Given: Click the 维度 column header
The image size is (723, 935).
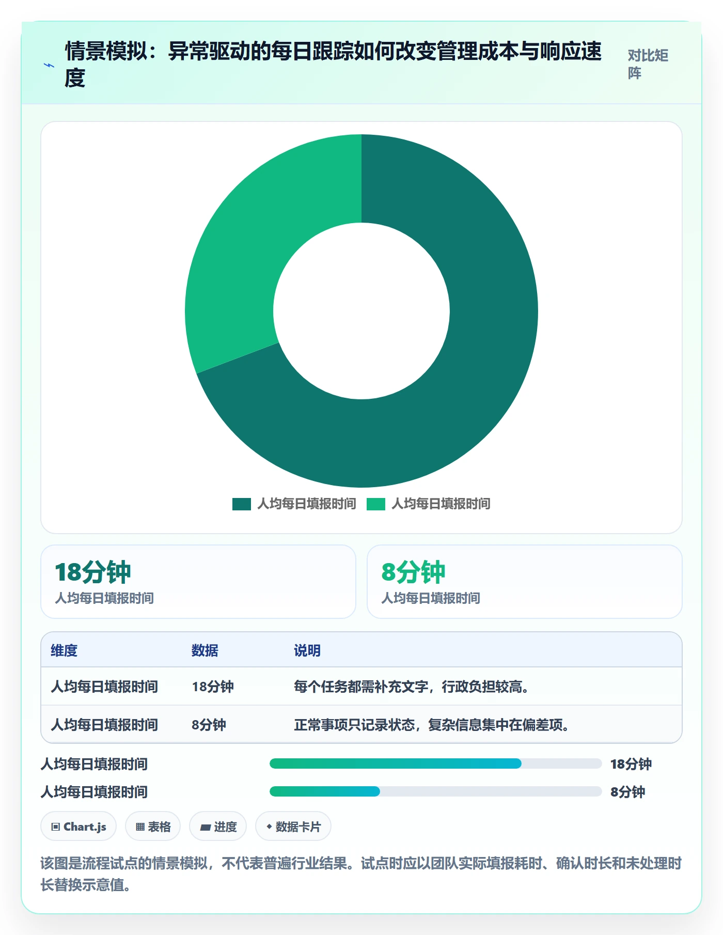Looking at the screenshot, I should tap(64, 650).
